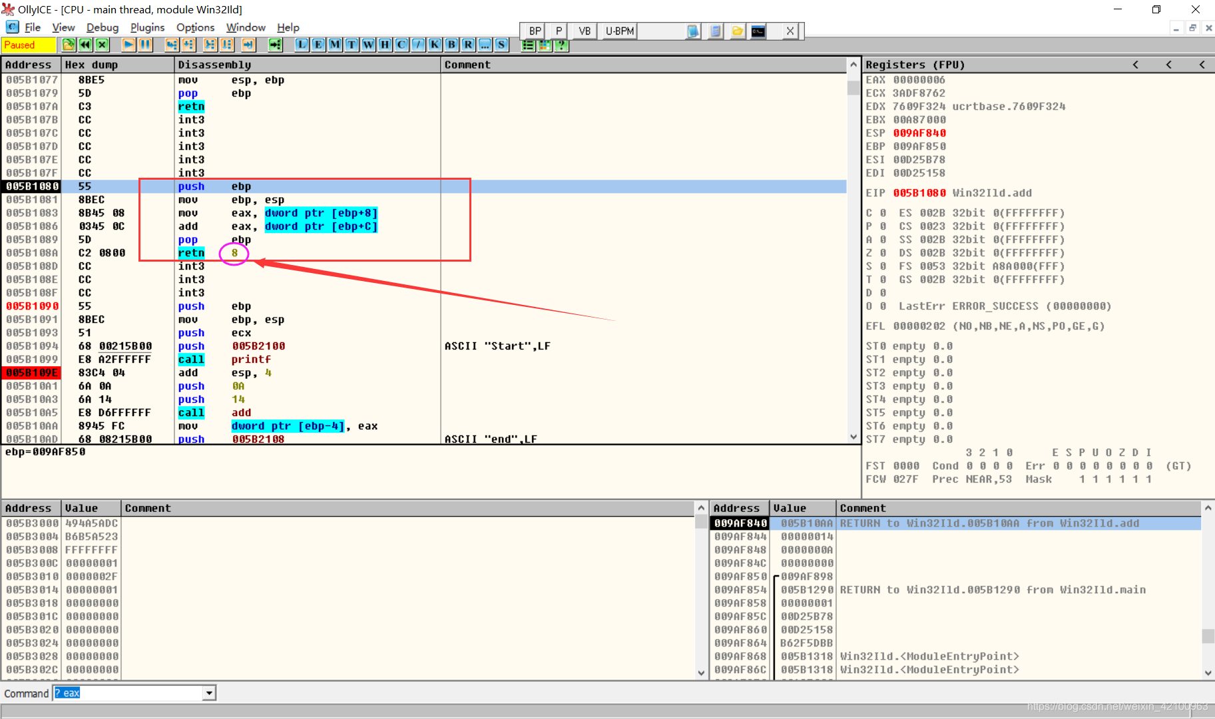Select the call printf instruction line
1215x719 pixels.
[x=423, y=359]
